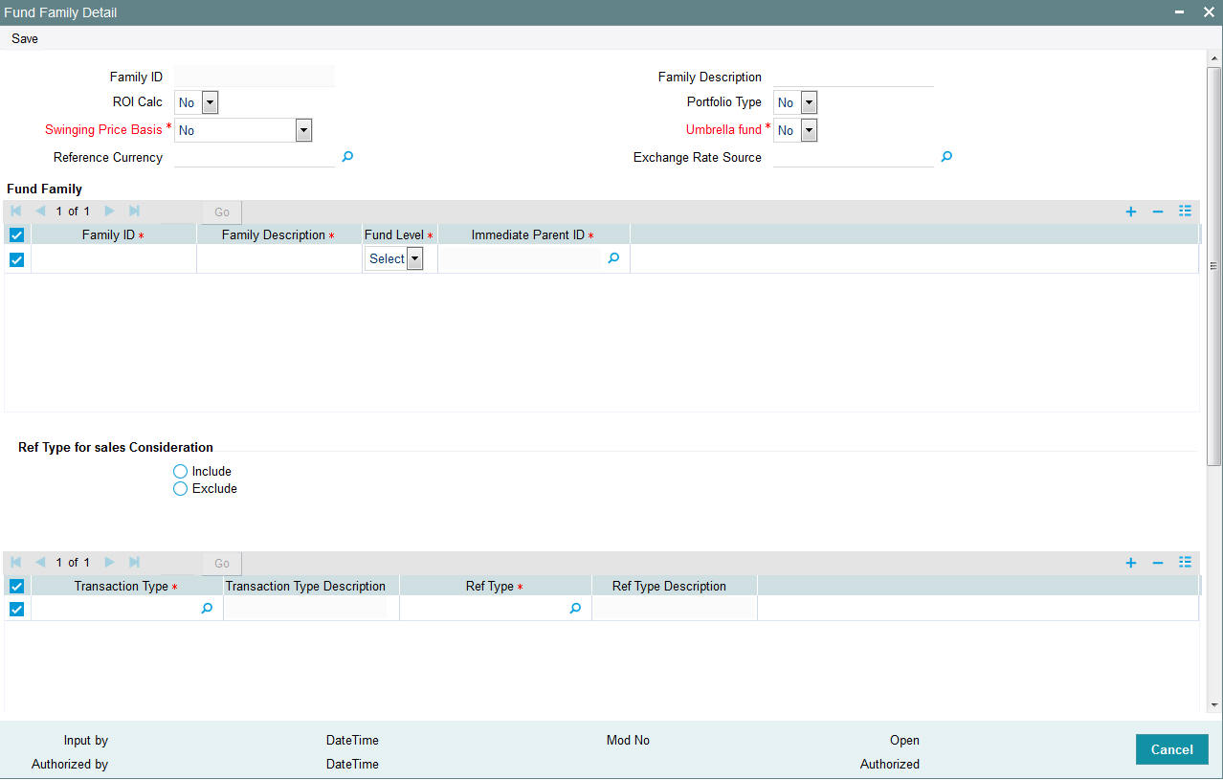Click Family Description cell in table row

coord(279,258)
